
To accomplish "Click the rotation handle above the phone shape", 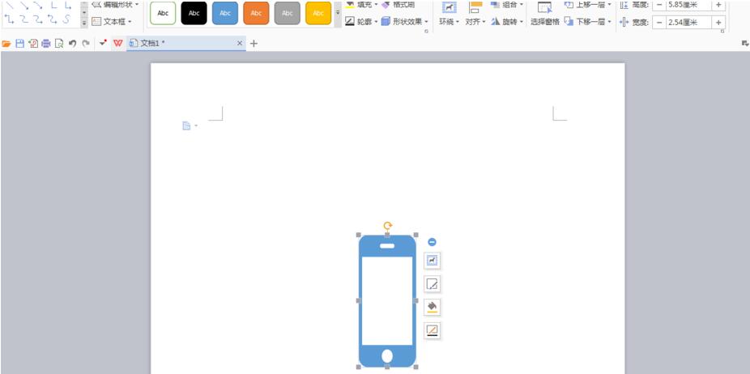I will (387, 226).
